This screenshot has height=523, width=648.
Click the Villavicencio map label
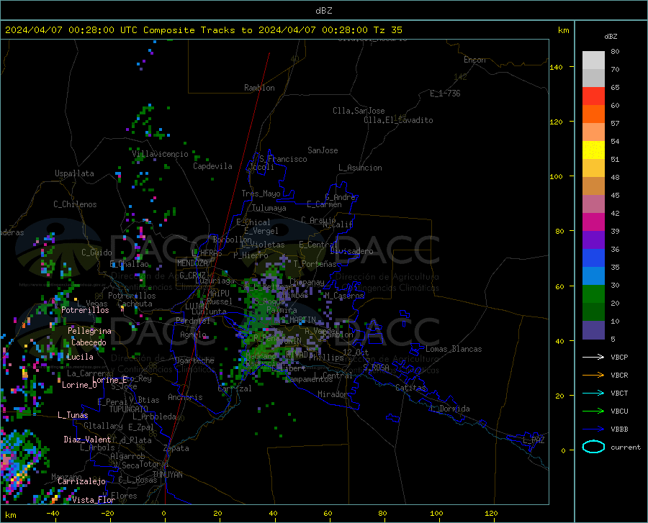[x=160, y=154]
